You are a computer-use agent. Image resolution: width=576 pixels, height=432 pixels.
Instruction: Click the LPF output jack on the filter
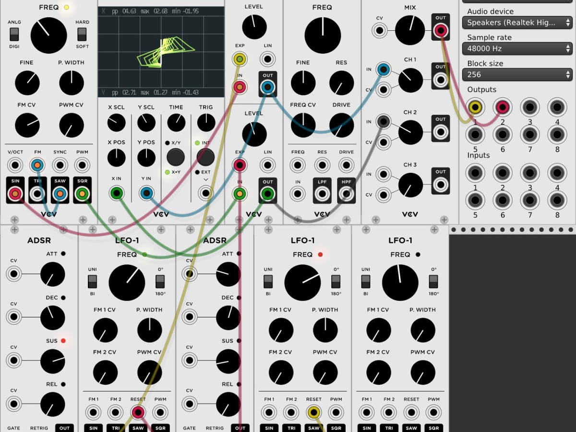(322, 193)
